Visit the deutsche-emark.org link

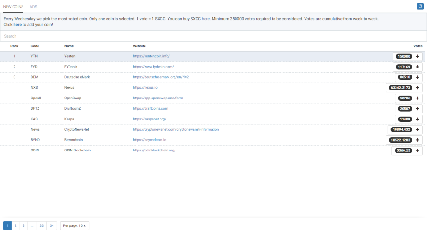[160, 77]
